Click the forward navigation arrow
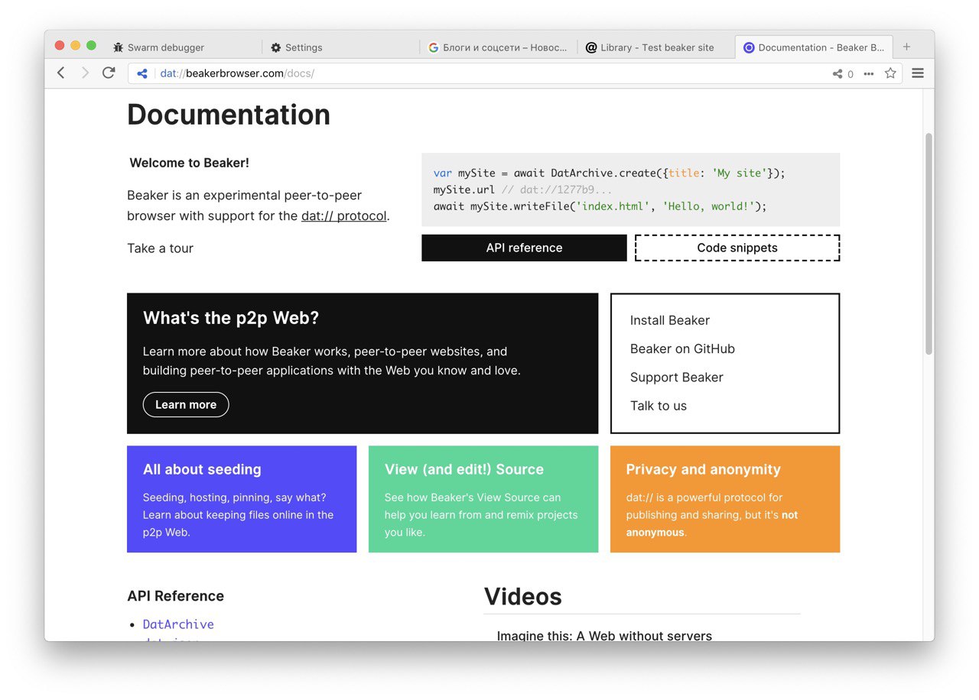 pyautogui.click(x=85, y=73)
